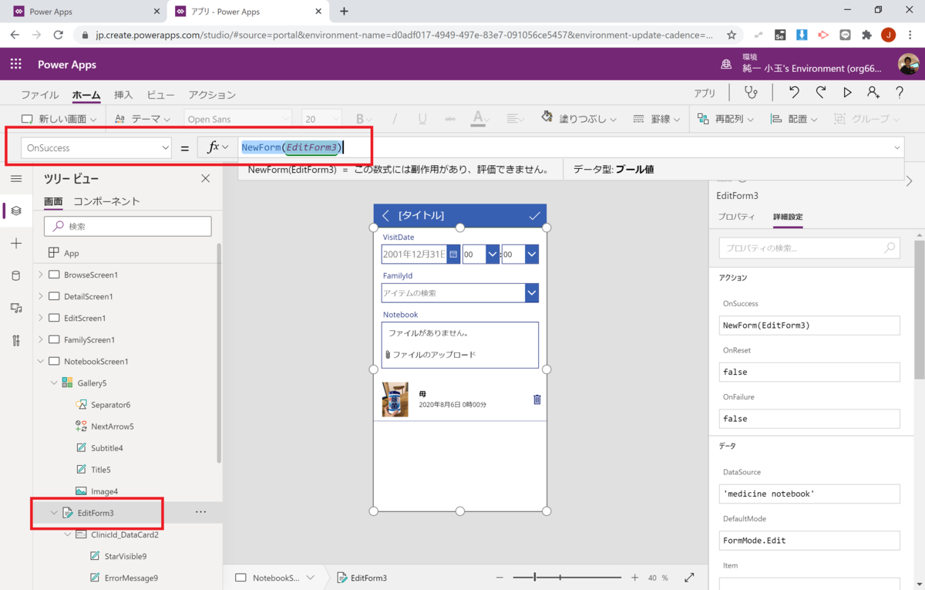Open the Power Apps waffle app launcher
This screenshot has height=590, width=925.
[16, 64]
